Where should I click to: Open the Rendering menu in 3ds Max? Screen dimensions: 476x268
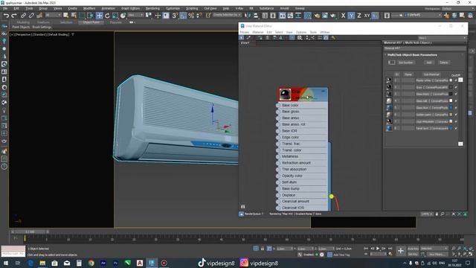coord(152,8)
